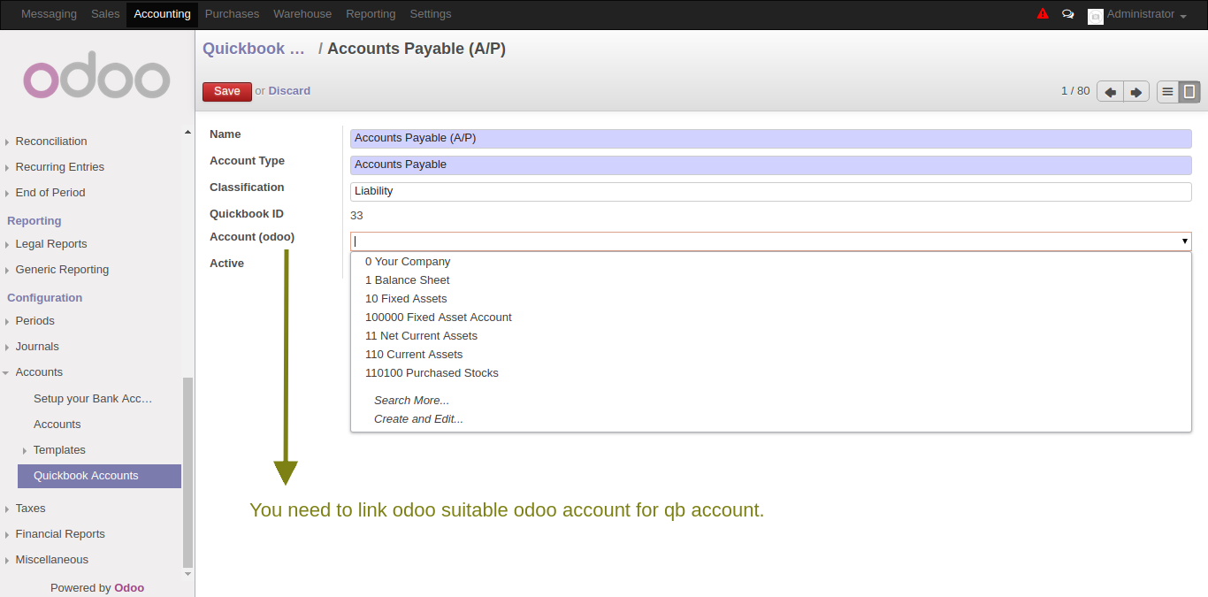Select '11 Net Current Assets' option

(x=421, y=336)
